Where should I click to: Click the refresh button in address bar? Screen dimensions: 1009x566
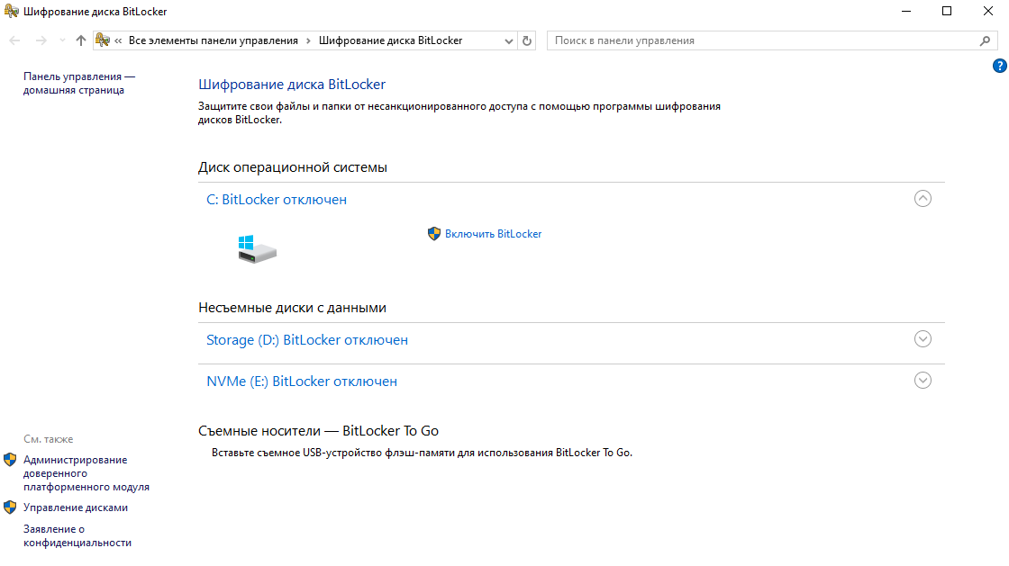click(527, 40)
